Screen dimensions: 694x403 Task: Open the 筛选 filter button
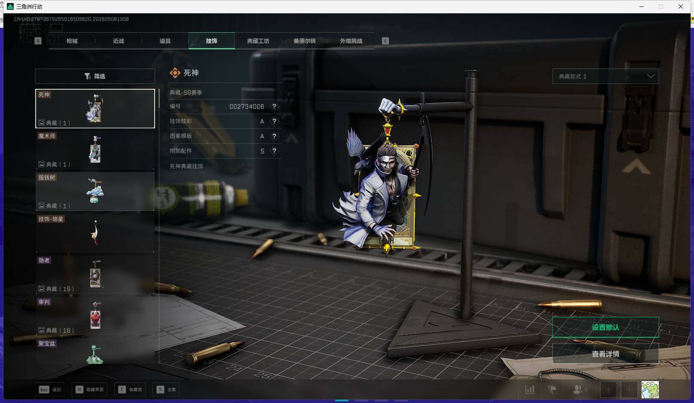95,76
